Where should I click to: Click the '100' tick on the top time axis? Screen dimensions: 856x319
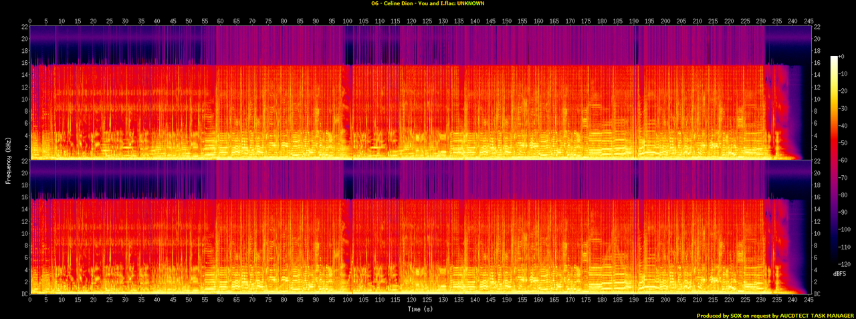click(347, 20)
